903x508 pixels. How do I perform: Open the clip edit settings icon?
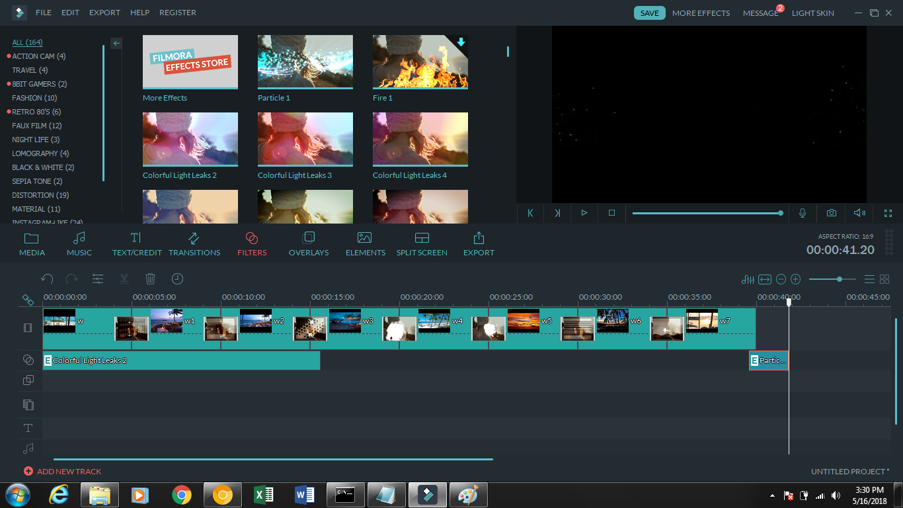click(x=98, y=279)
